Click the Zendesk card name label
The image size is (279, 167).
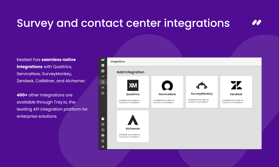pyautogui.click(x=236, y=94)
